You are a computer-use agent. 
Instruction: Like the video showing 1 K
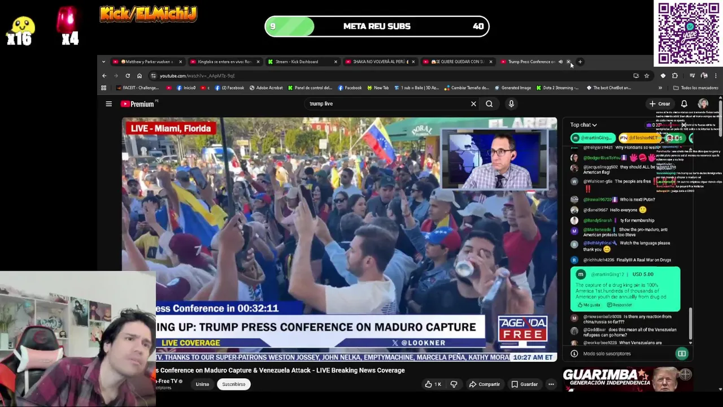point(433,384)
